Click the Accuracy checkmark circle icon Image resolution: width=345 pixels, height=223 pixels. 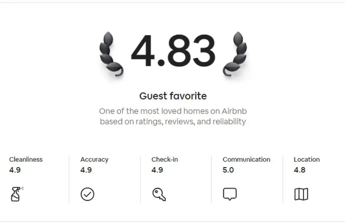(87, 194)
